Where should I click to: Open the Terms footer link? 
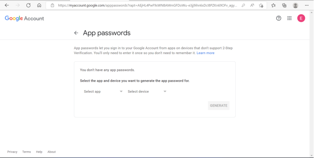26,152
